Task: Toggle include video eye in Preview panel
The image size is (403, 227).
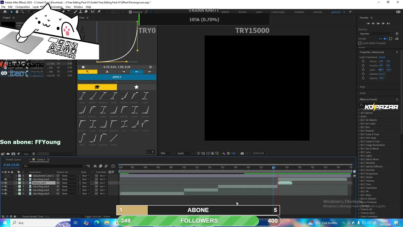Action: 380,38
